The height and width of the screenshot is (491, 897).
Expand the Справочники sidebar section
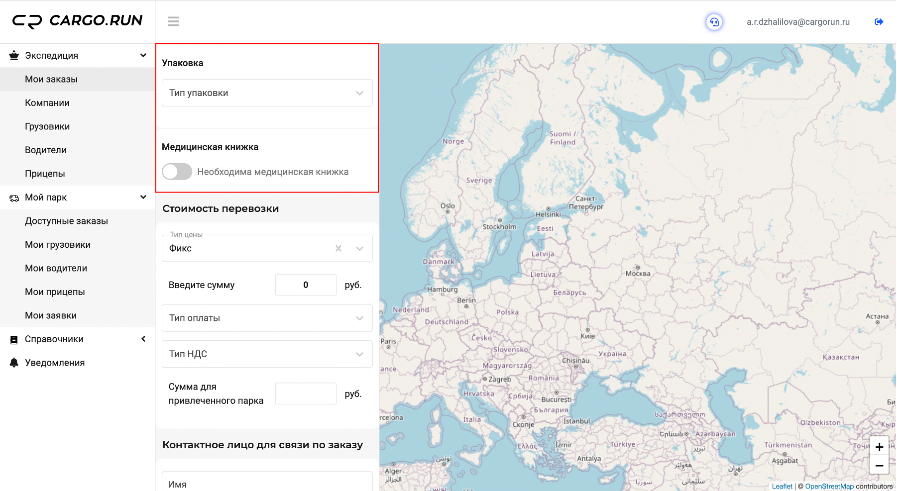pyautogui.click(x=143, y=339)
